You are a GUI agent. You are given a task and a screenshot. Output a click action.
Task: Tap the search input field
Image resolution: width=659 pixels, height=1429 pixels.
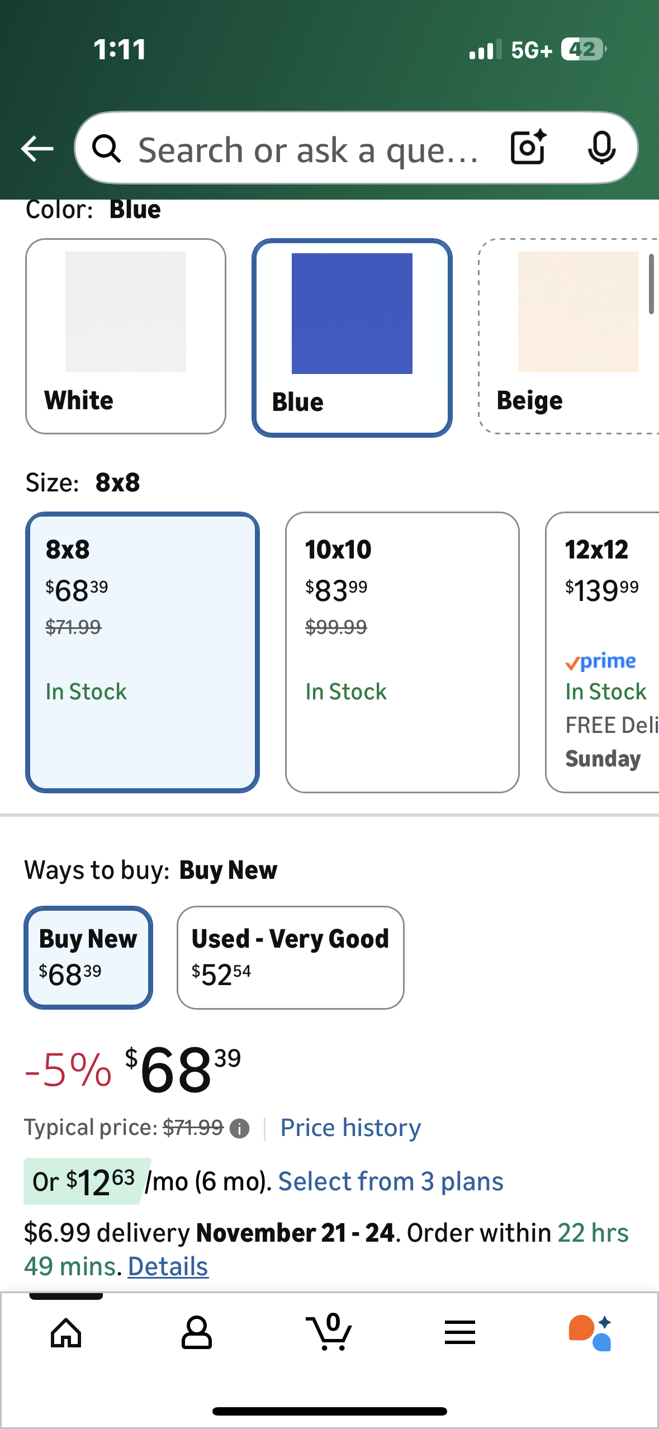coord(307,150)
